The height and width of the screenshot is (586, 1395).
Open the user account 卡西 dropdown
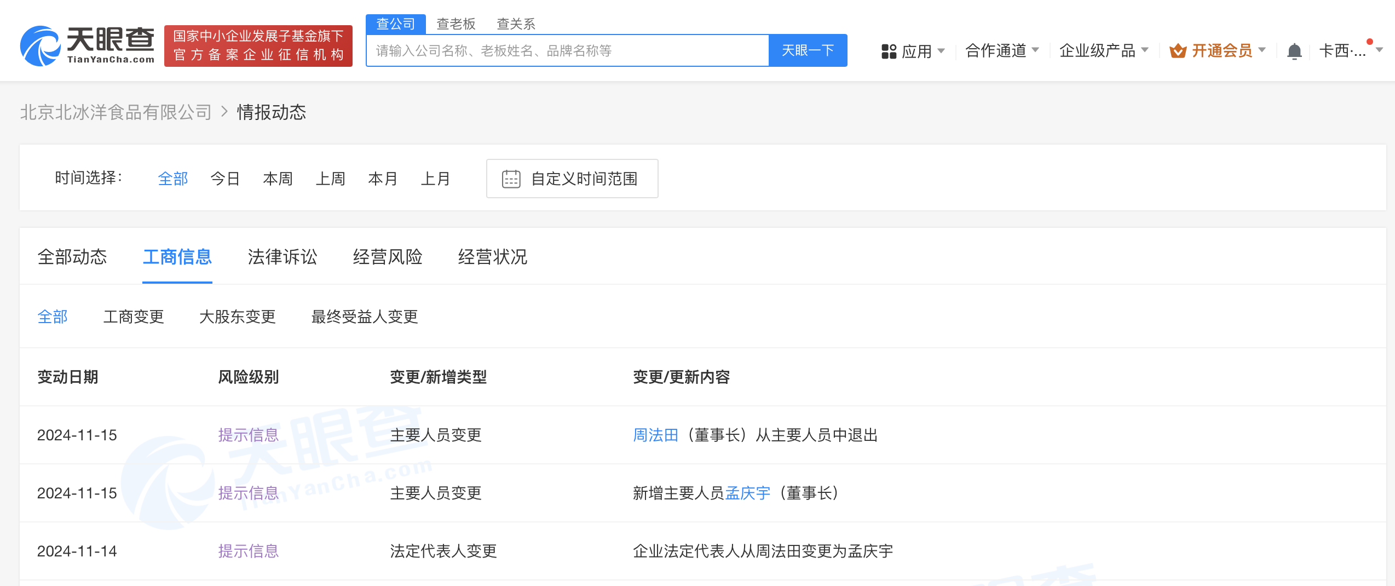(1351, 51)
